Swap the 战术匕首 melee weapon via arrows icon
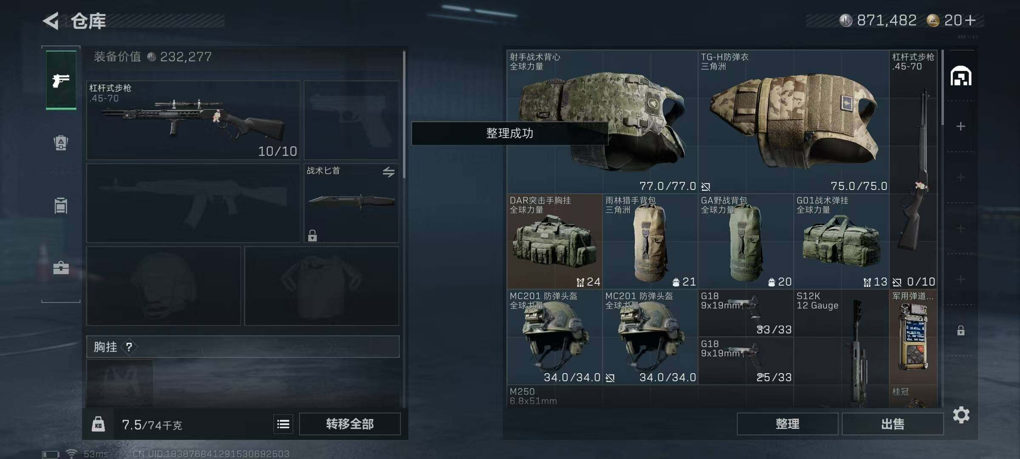 tap(388, 172)
